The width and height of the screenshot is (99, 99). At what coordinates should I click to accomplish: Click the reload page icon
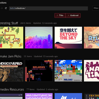6,8
